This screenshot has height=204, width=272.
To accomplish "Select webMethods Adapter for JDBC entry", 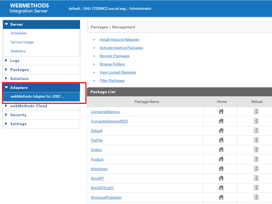I will point(42,97).
